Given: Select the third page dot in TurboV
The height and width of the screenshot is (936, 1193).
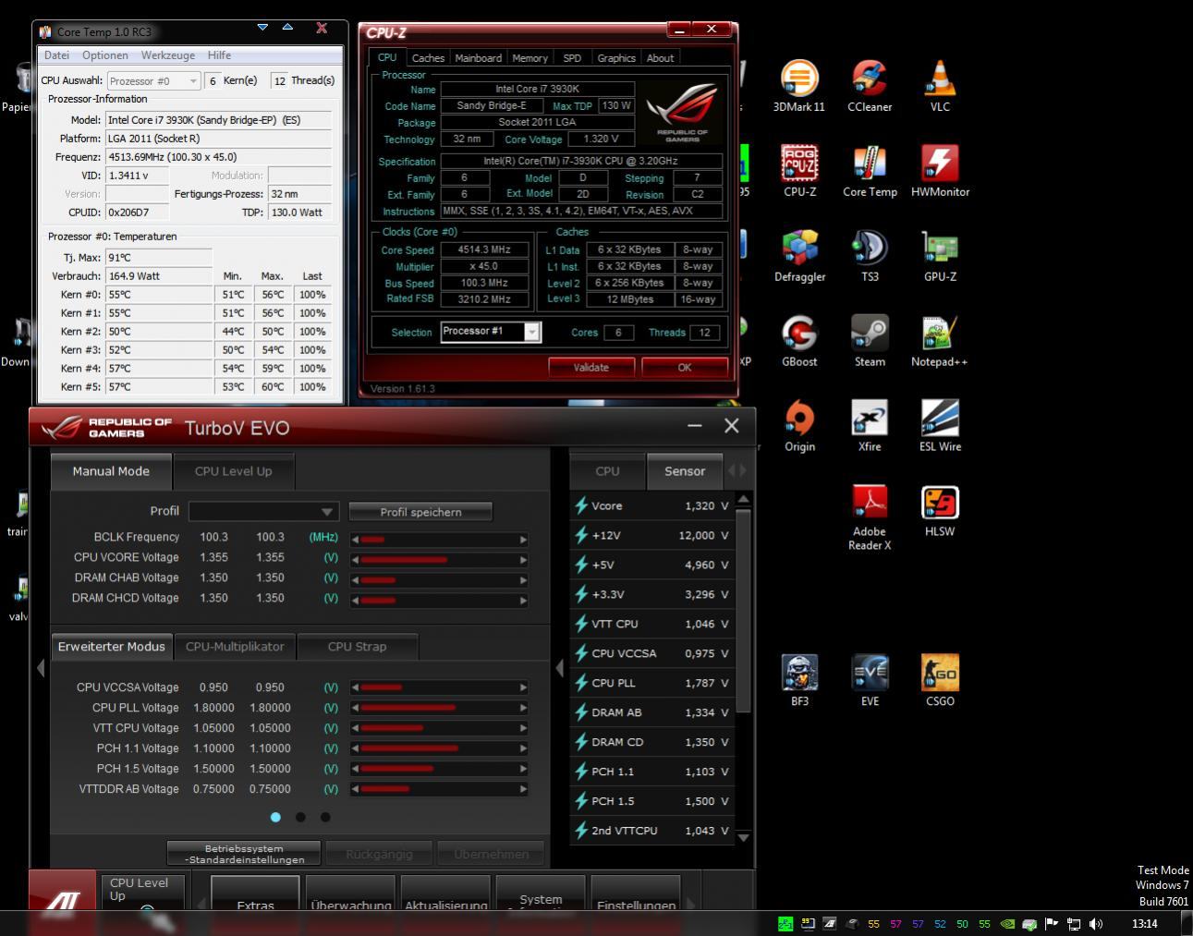Looking at the screenshot, I should (325, 817).
